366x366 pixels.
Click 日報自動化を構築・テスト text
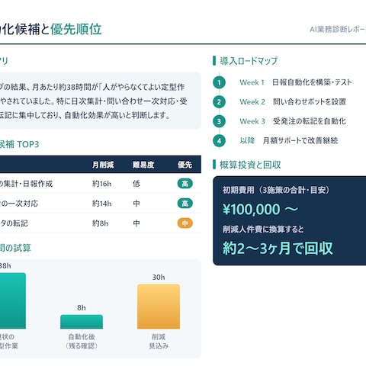tap(312, 82)
